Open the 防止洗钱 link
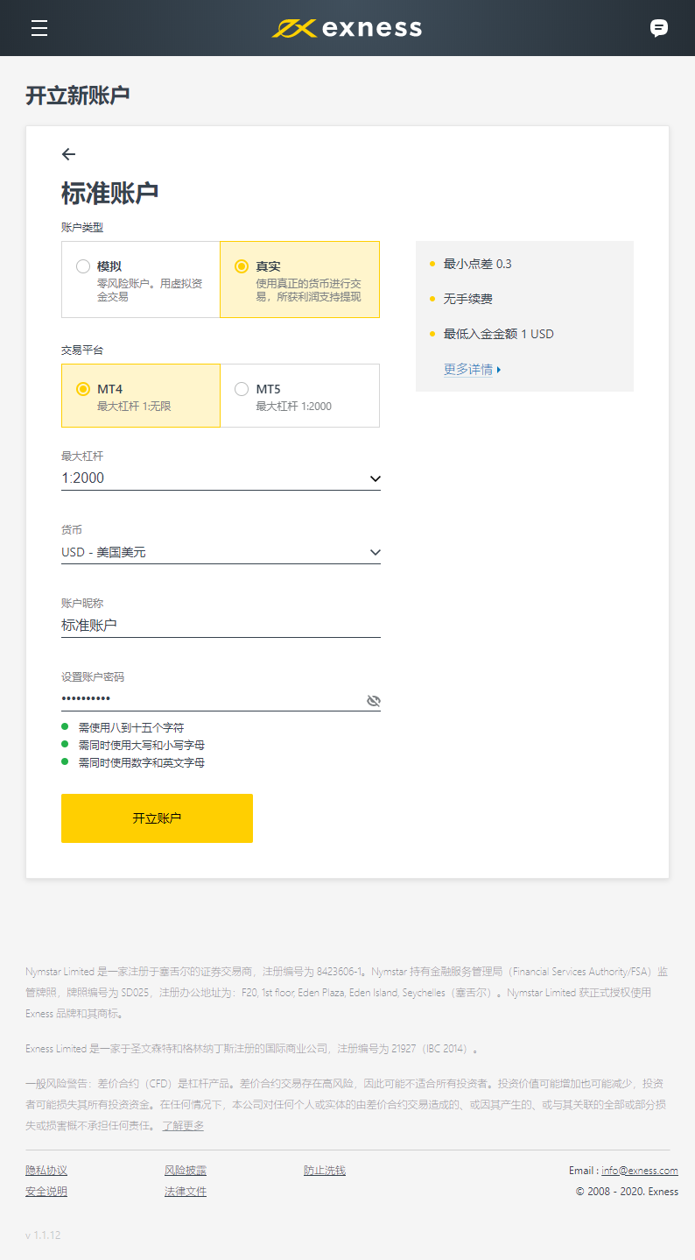The width and height of the screenshot is (695, 1260). (325, 1171)
